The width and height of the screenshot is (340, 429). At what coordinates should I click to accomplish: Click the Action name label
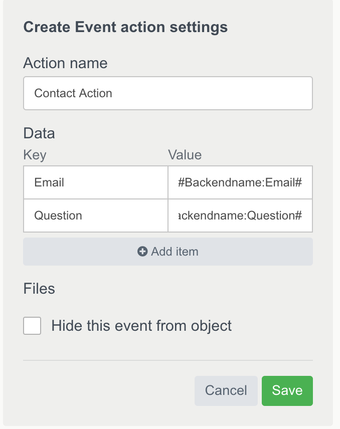pos(65,63)
